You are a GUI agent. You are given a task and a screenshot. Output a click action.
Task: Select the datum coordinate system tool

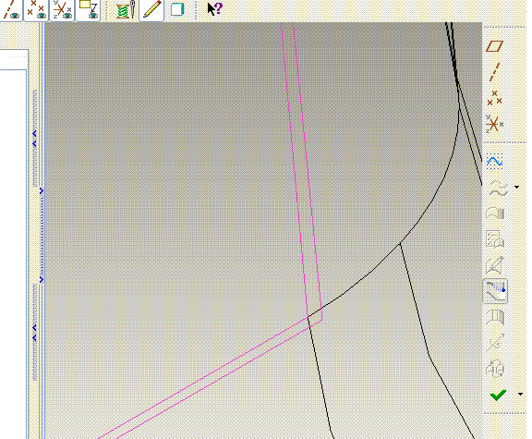click(x=495, y=124)
